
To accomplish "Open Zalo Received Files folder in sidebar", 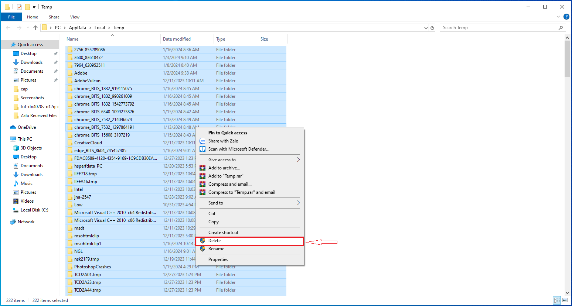I will (39, 116).
